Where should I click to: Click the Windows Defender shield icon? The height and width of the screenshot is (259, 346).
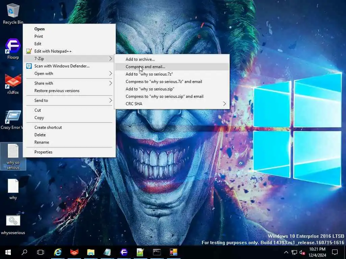(x=29, y=66)
